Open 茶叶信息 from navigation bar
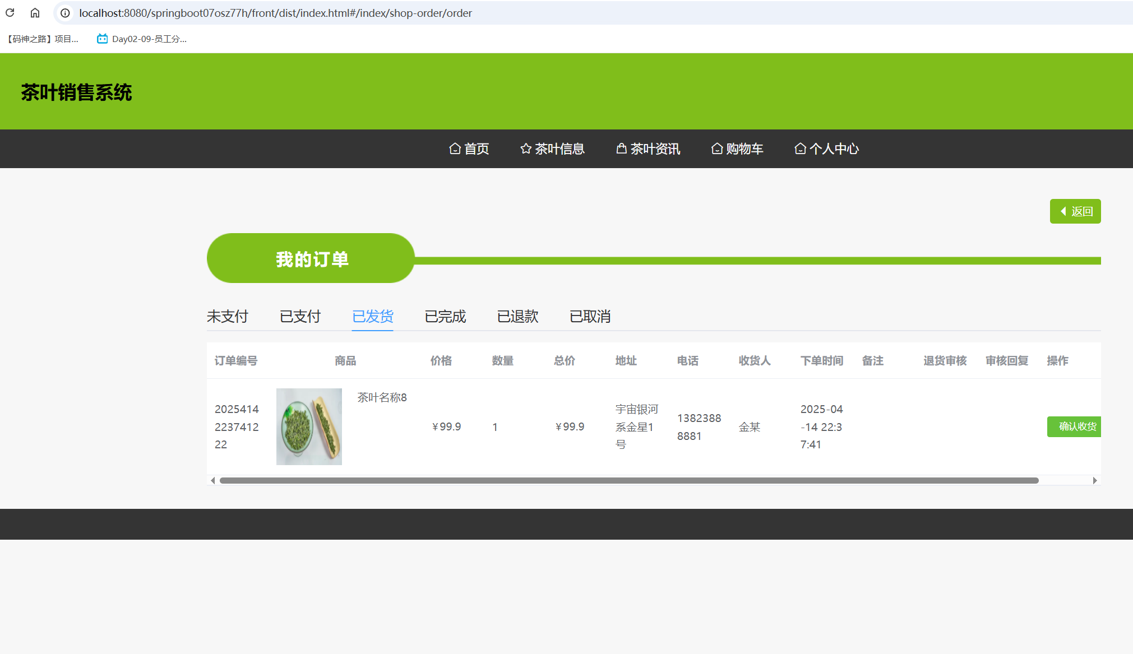Screen dimensions: 1133x654 [552, 149]
